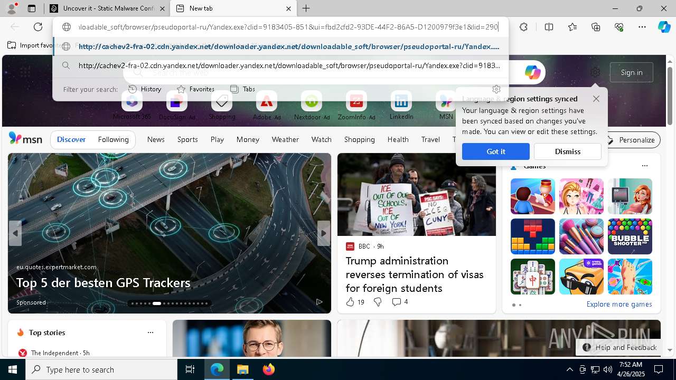676x380 pixels.
Task: Open tab actions menu icon
Action: (32, 8)
